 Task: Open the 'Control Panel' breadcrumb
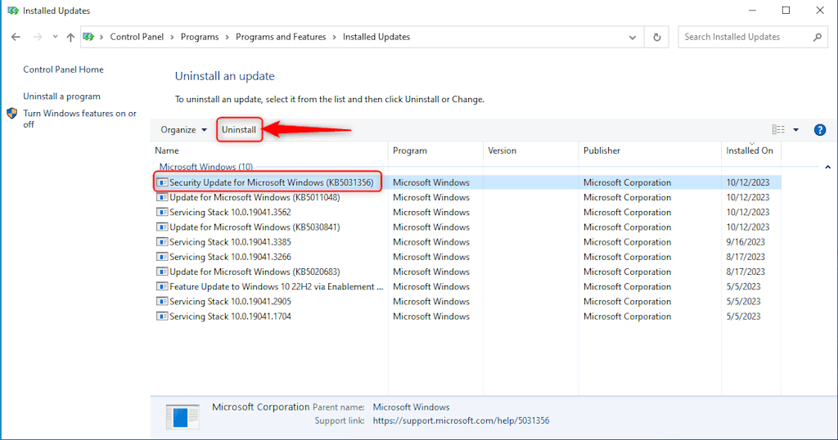pyautogui.click(x=137, y=37)
